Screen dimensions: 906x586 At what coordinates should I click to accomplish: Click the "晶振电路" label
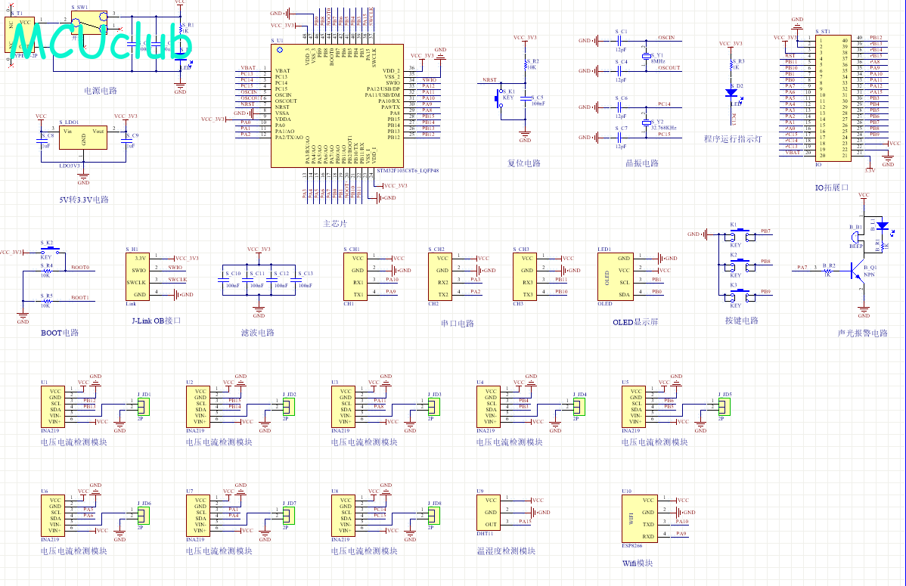pyautogui.click(x=642, y=163)
